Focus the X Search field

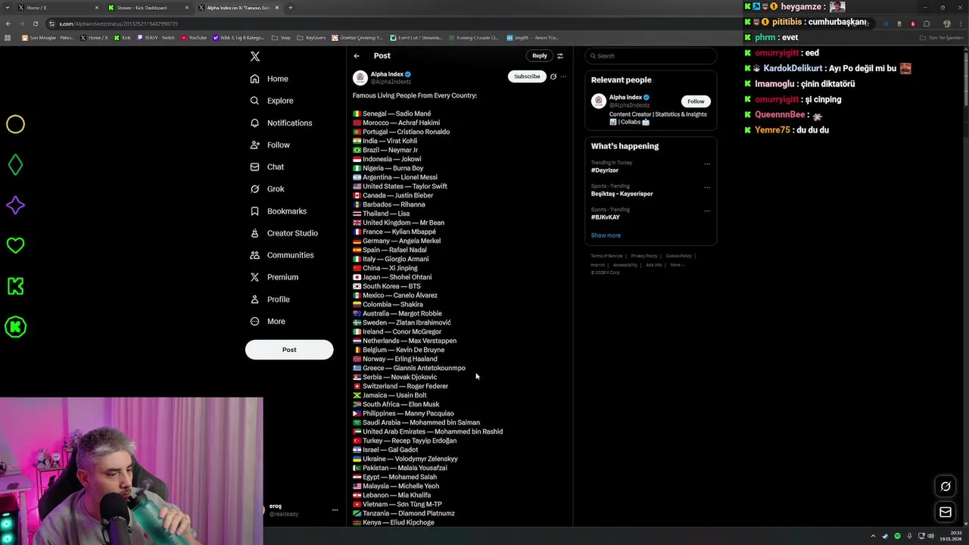click(650, 56)
